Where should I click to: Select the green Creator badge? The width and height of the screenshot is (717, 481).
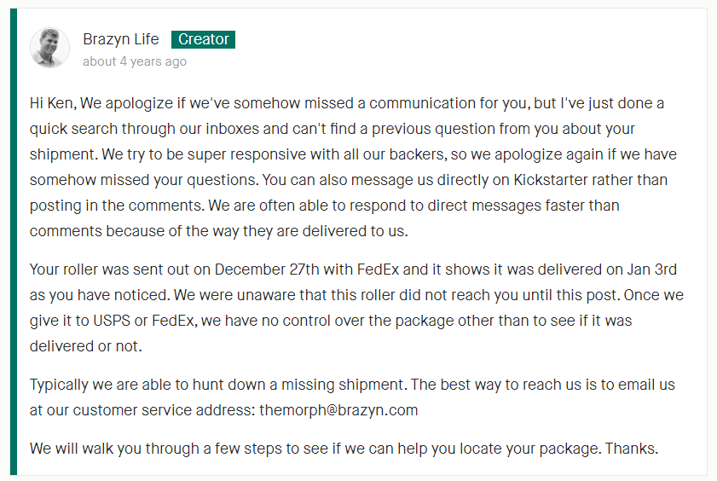click(x=203, y=39)
